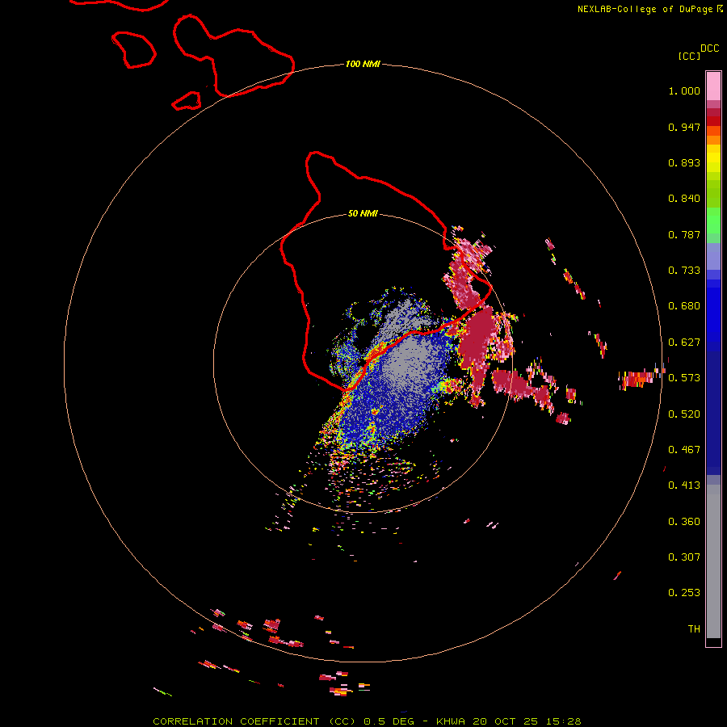Screen dimensions: 727x727
Task: Click the small Kahoolawe island outline
Action: (x=187, y=101)
